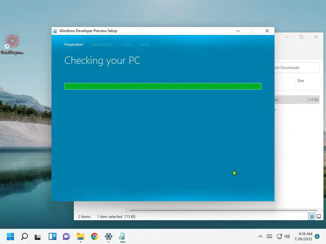This screenshot has height=244, width=326.
Task: Click the Config step tab
Action: [144, 44]
